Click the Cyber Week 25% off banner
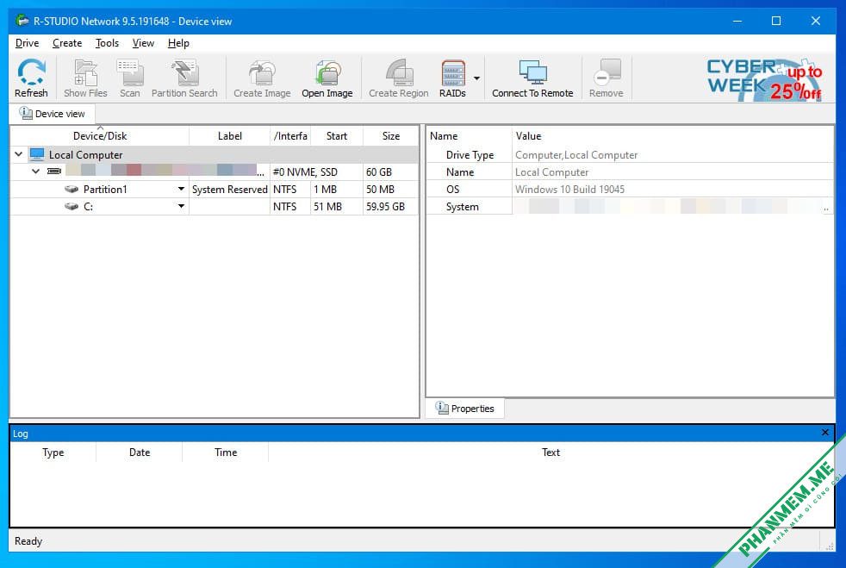This screenshot has width=846, height=568. [765, 79]
